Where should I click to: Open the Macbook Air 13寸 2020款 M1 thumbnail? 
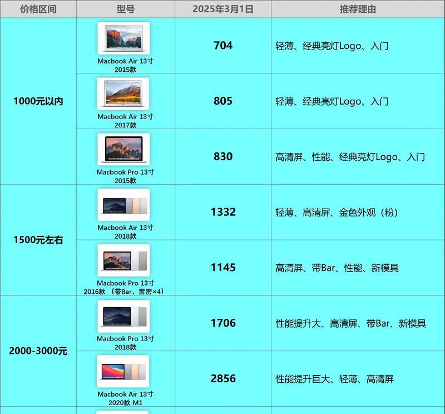pos(123,371)
